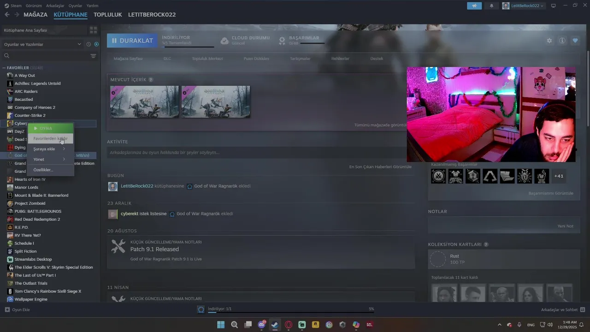This screenshot has height=332, width=590.
Task: Select Favorilerden kaldır in context menu
Action: (50, 138)
